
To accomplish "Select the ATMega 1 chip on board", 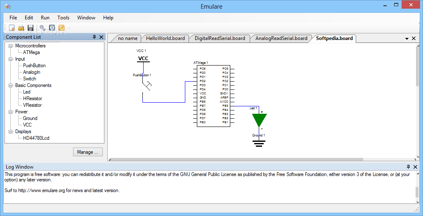I will pyautogui.click(x=213, y=96).
